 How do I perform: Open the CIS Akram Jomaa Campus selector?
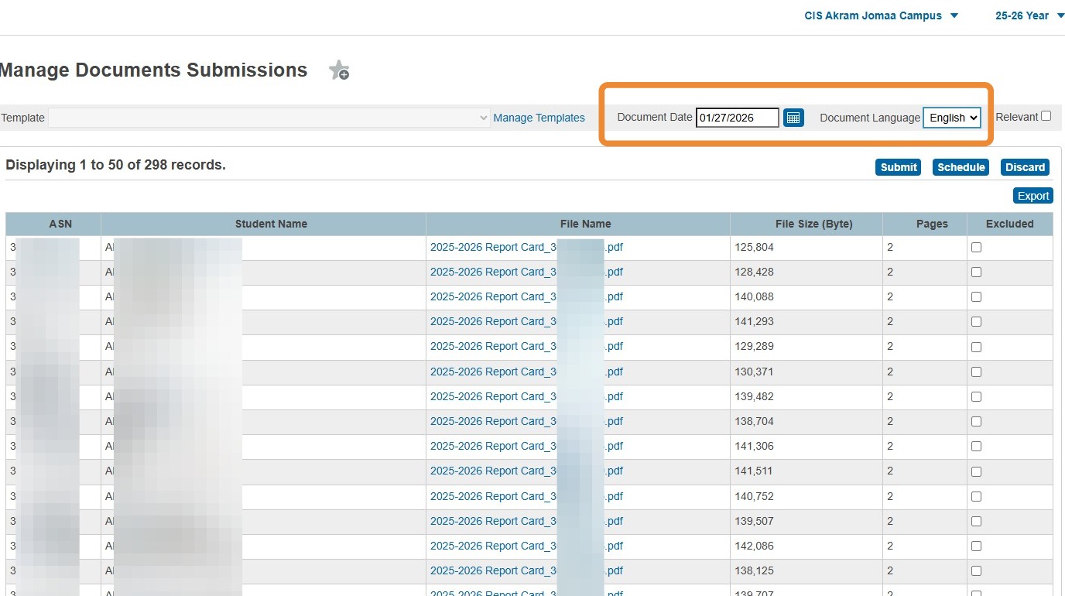(882, 15)
